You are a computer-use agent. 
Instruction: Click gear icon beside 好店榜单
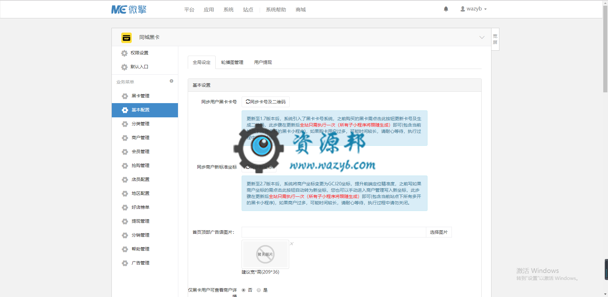coord(125,207)
